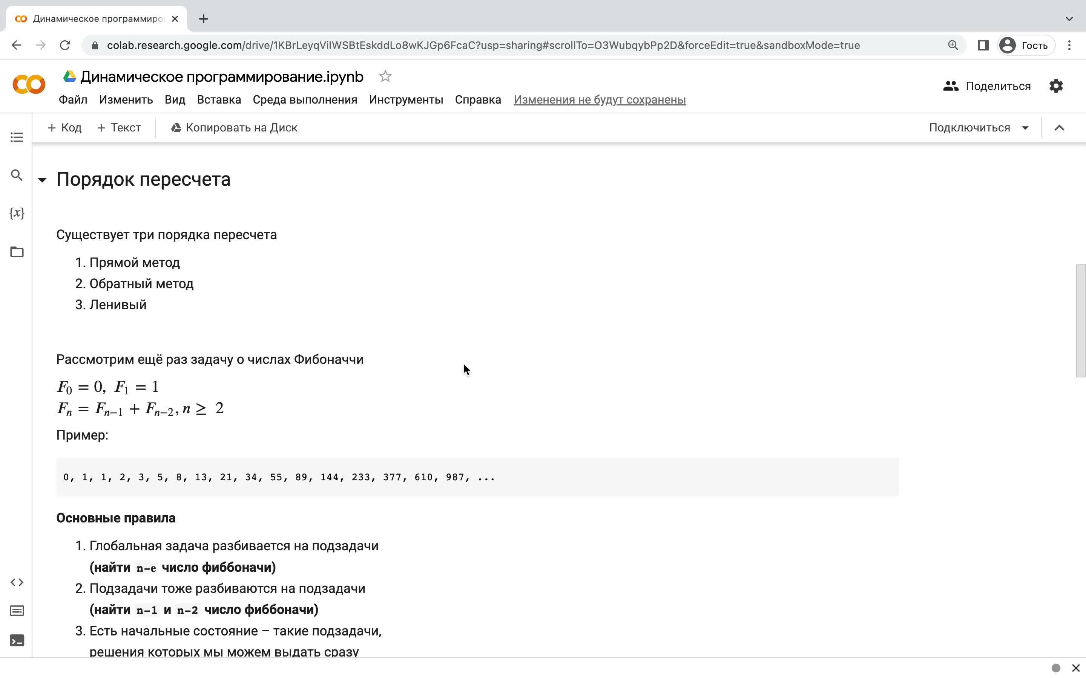Click the list item Ленивый
The width and height of the screenshot is (1086, 678).
pos(118,305)
